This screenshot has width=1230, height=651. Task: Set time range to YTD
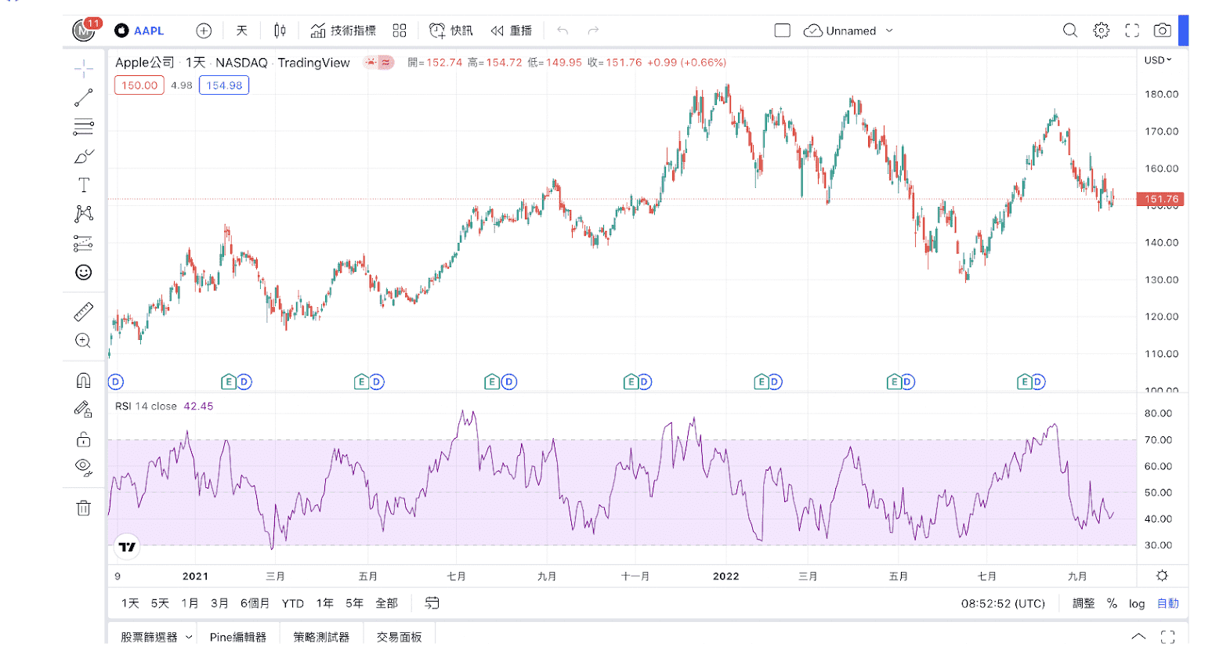tap(292, 603)
